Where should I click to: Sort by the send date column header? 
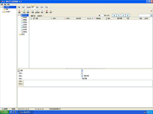click(x=78, y=19)
